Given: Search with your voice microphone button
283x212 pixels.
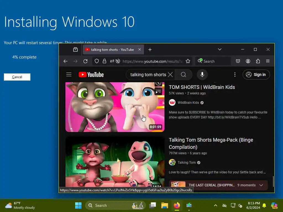Looking at the screenshot, I should coord(202,75).
